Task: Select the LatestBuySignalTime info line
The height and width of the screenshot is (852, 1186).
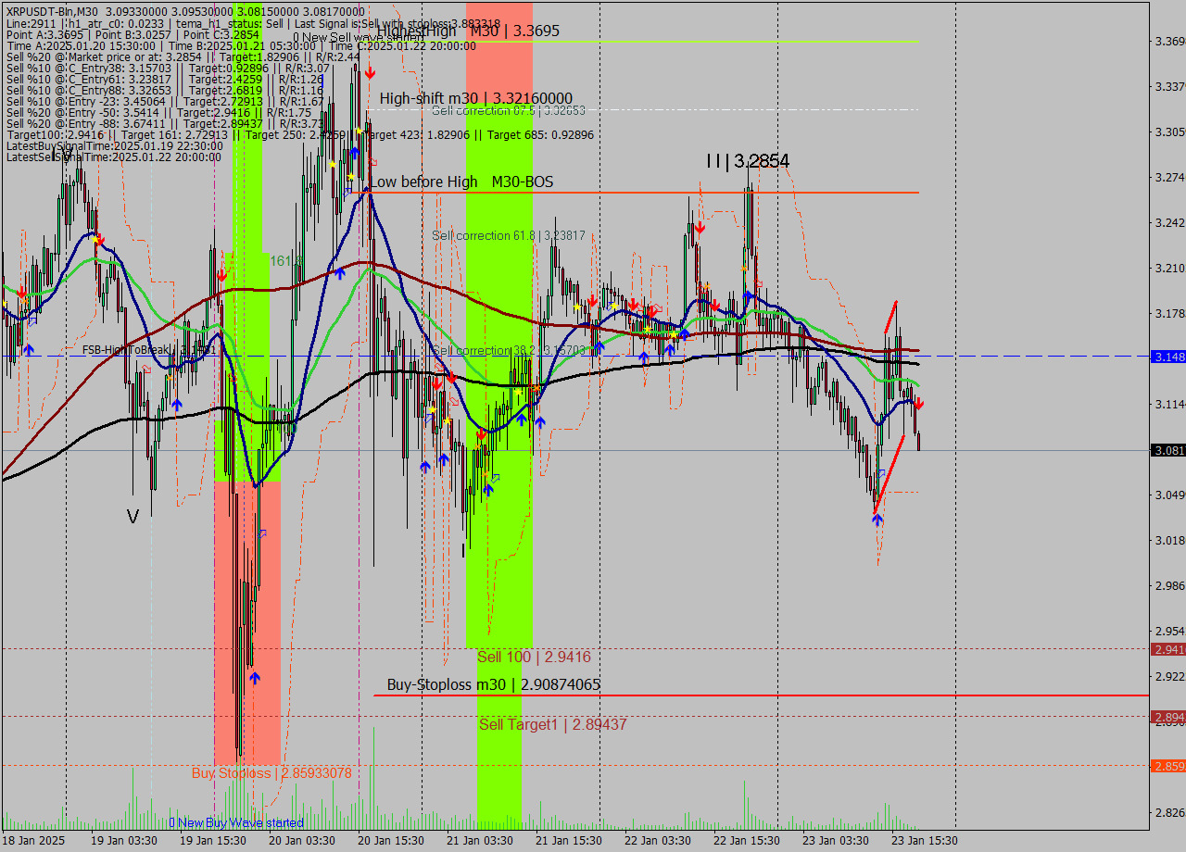Action: [115, 146]
